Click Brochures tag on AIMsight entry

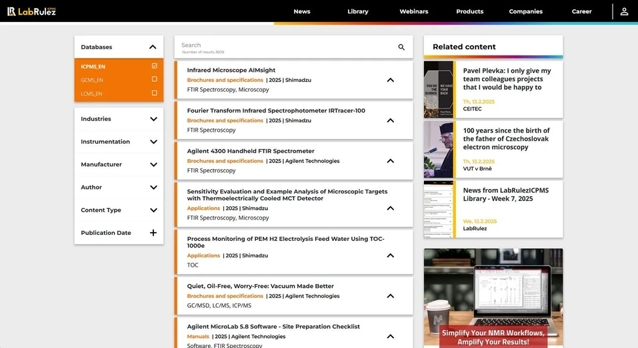coord(225,80)
